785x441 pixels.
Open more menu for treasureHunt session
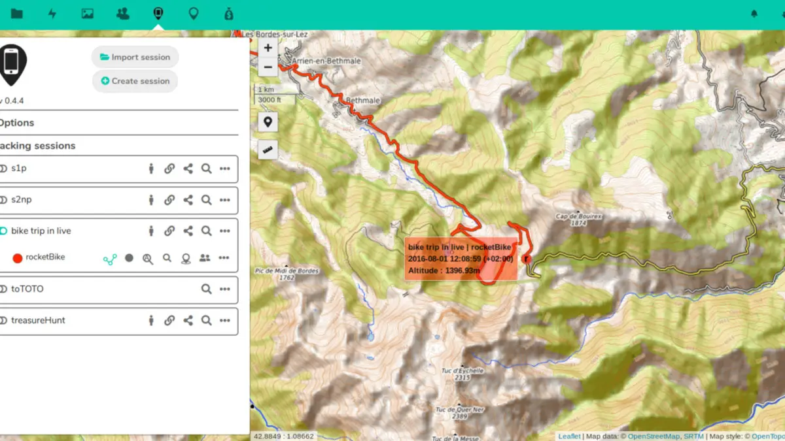225,320
